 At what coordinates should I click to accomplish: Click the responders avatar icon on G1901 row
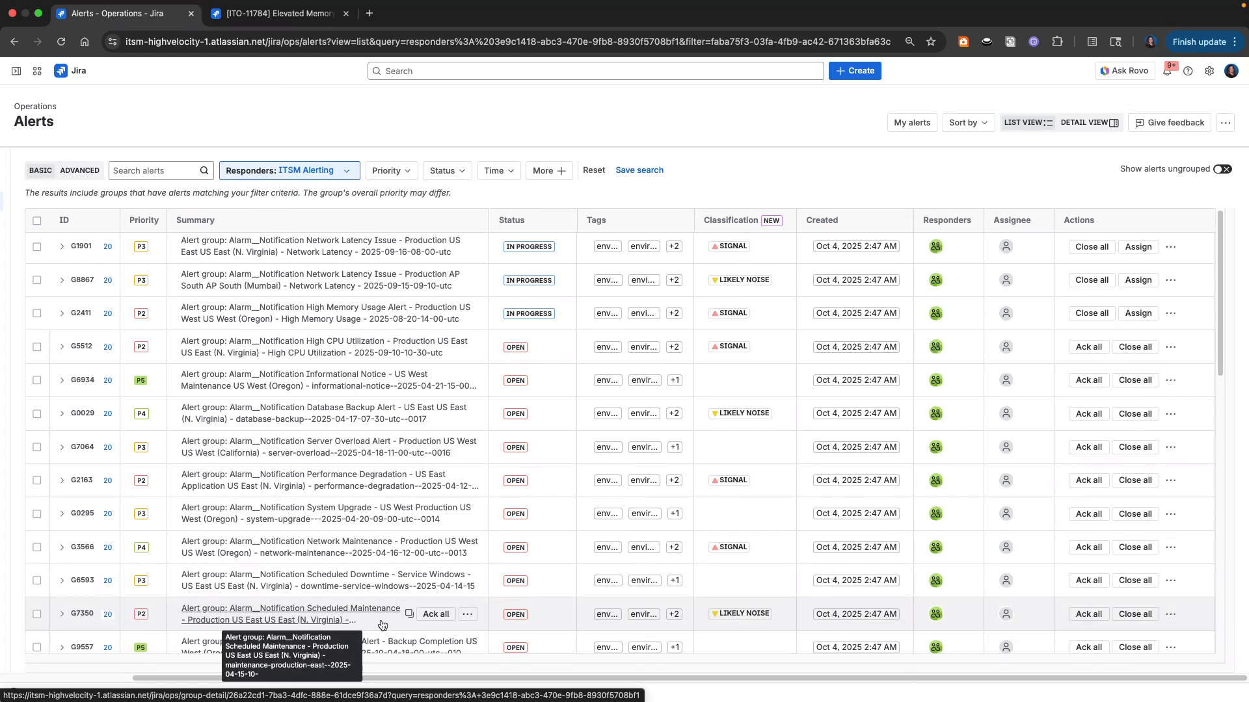coord(935,246)
